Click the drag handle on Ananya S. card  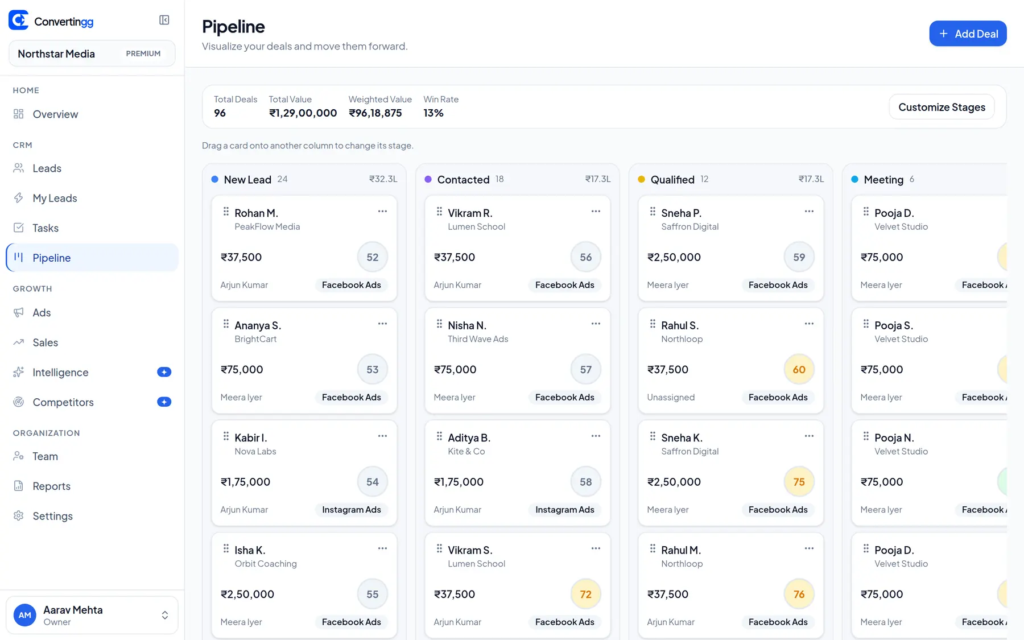226,324
